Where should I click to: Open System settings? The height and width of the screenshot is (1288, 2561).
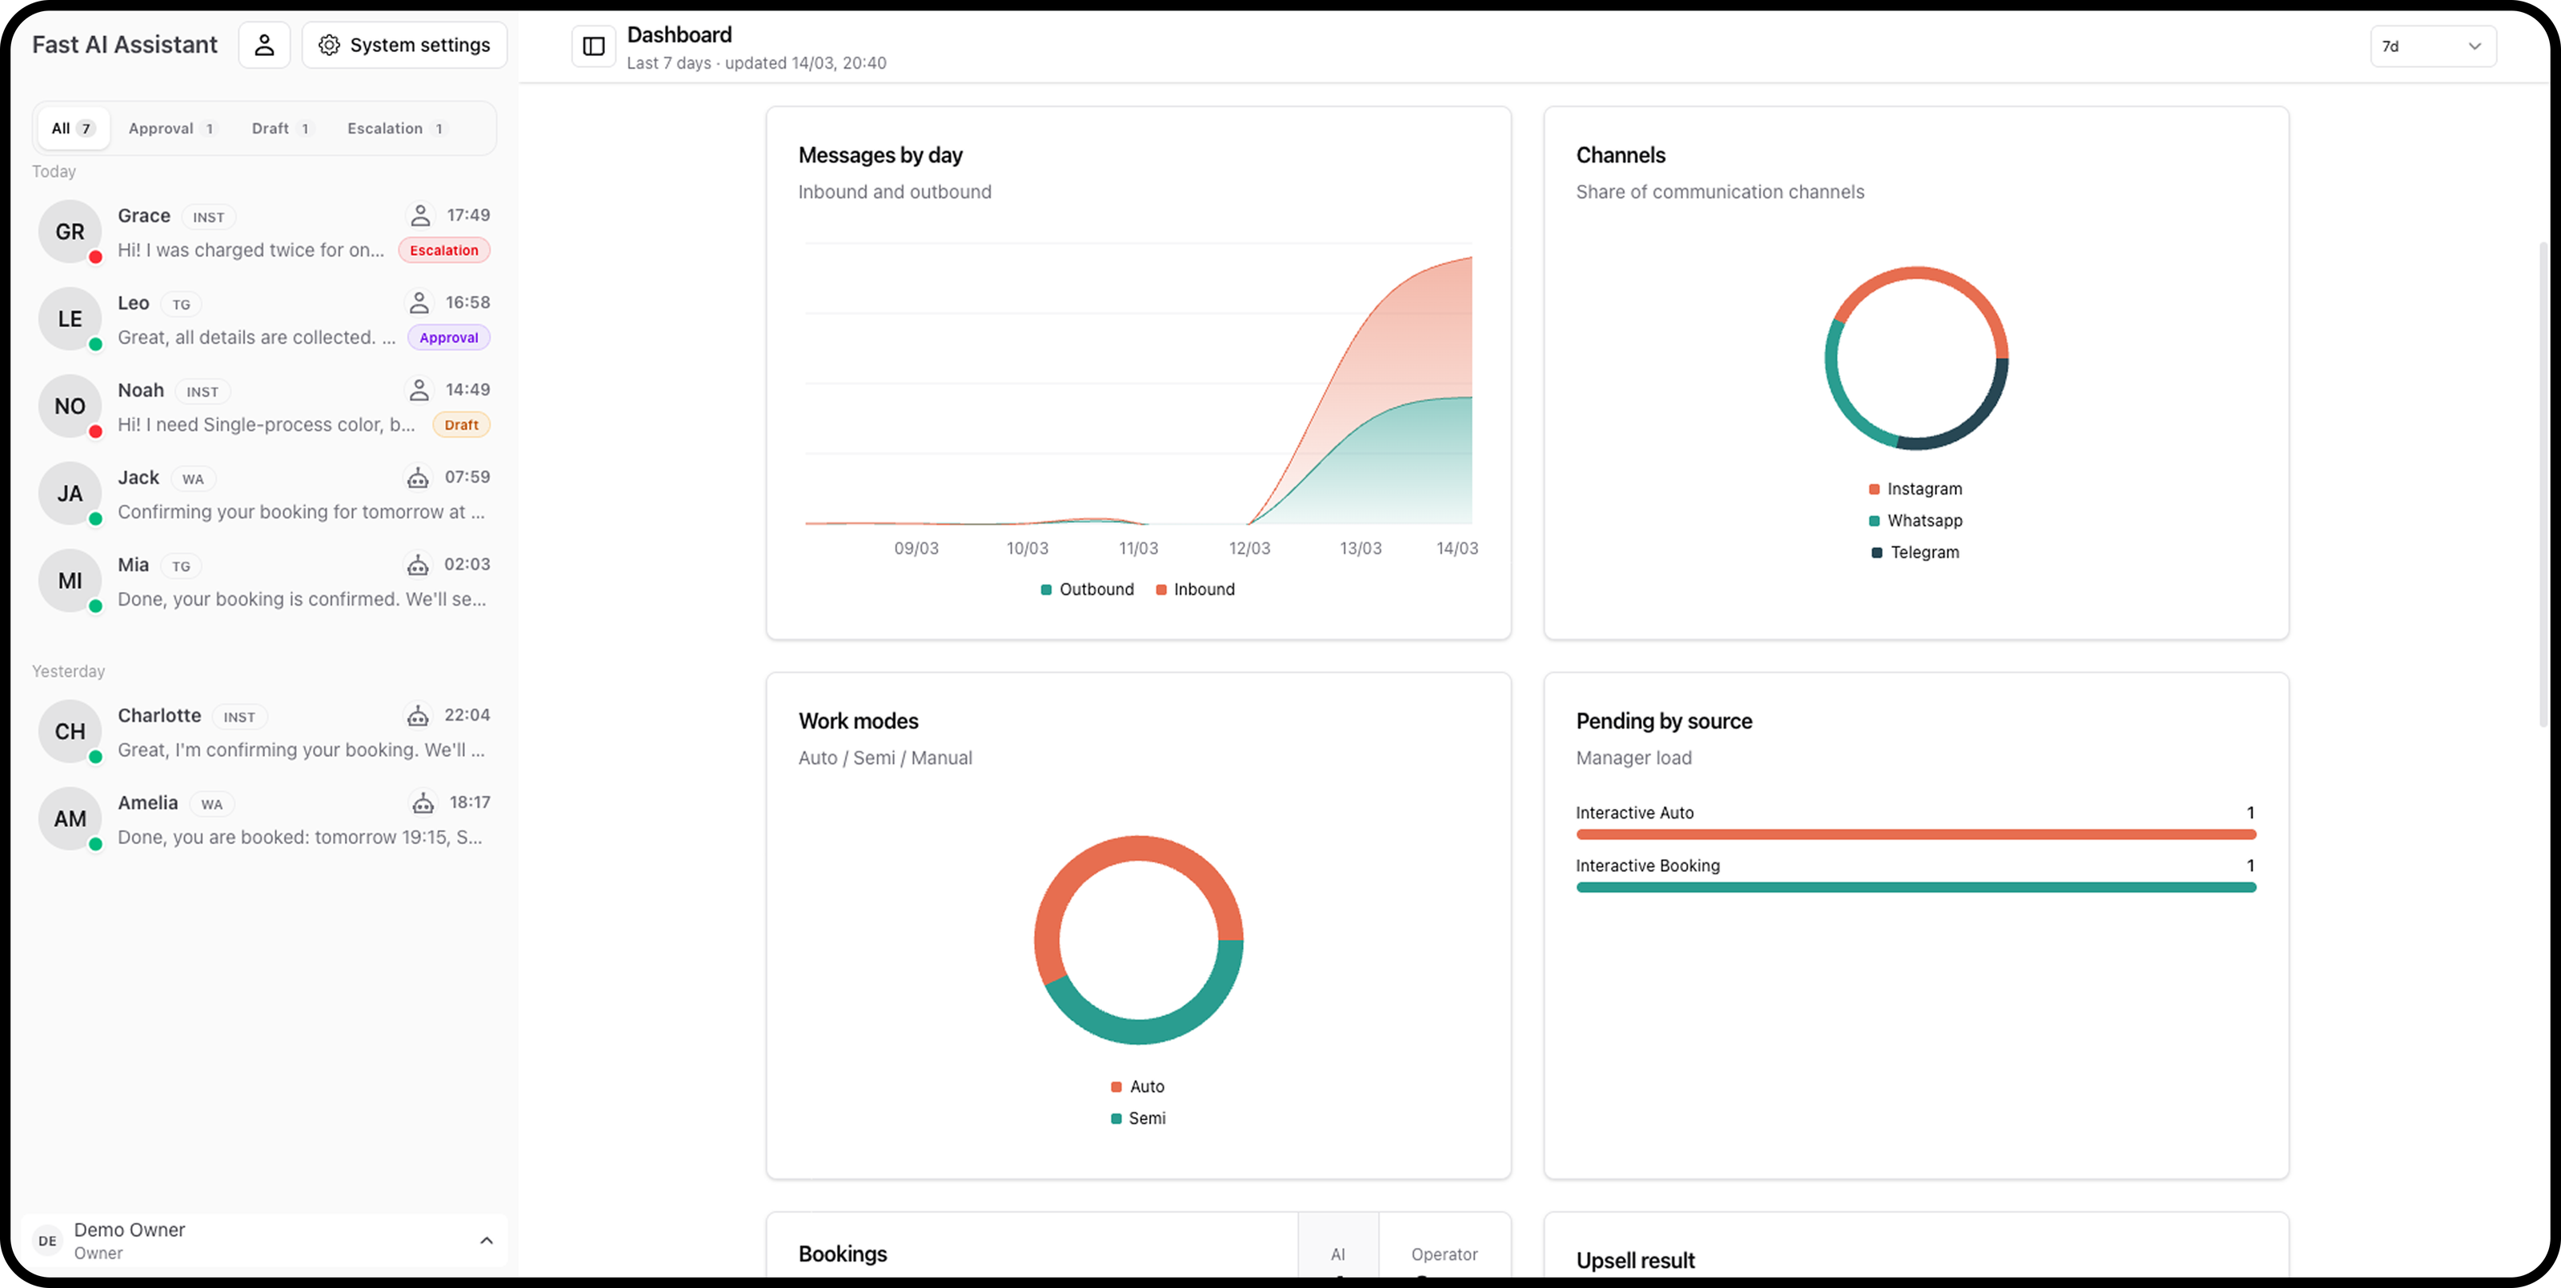(405, 45)
